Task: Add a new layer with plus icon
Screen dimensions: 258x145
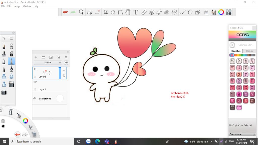Action: click(x=36, y=57)
